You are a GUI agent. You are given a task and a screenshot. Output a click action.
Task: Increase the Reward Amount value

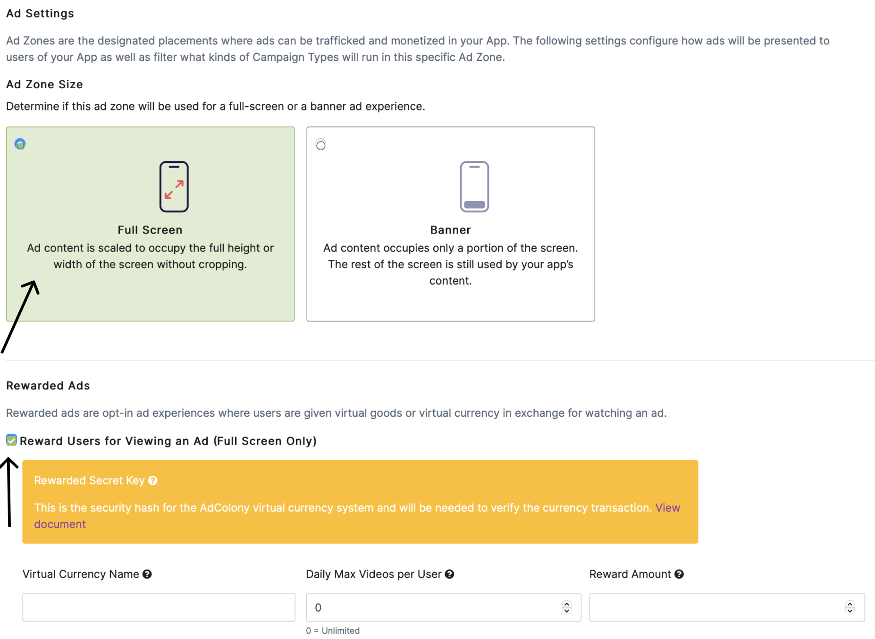coord(850,604)
